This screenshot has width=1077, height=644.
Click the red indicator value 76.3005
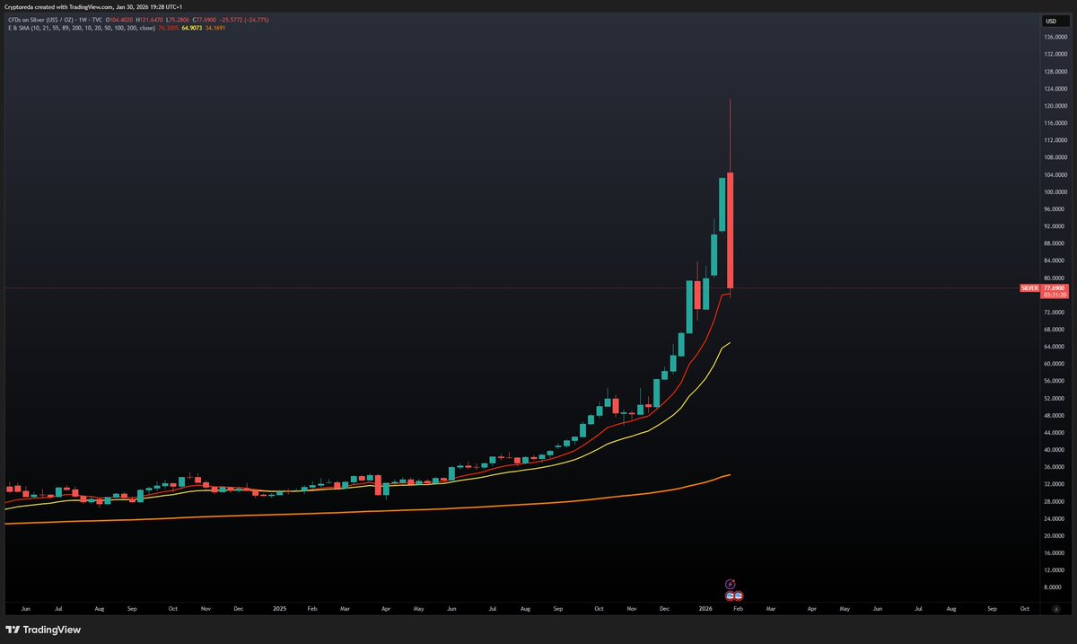[x=168, y=29]
